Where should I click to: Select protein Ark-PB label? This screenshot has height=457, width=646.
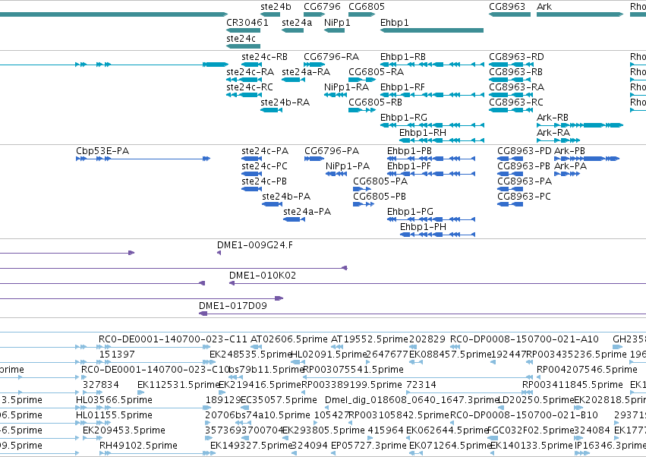570,151
